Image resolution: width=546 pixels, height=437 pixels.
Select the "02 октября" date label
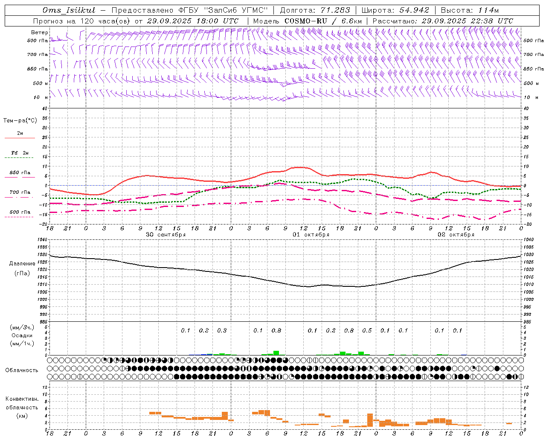(456, 235)
